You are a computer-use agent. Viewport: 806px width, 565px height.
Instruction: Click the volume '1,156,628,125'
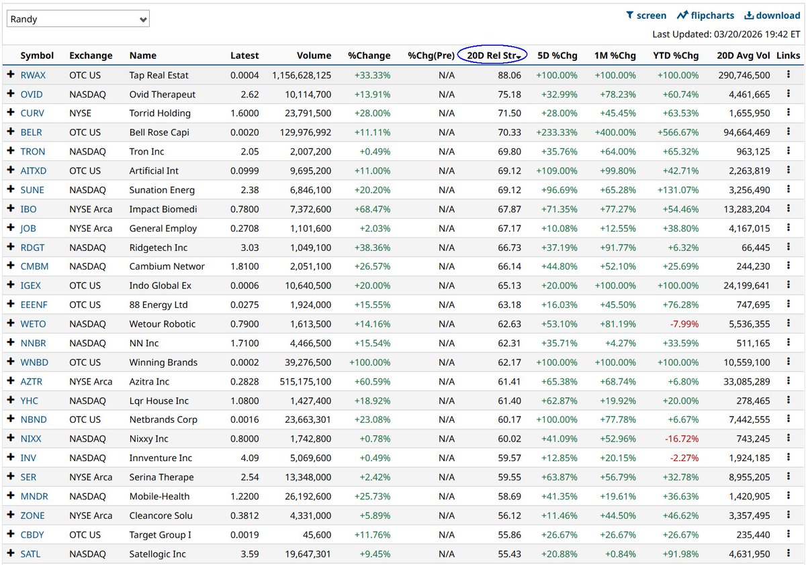point(302,75)
